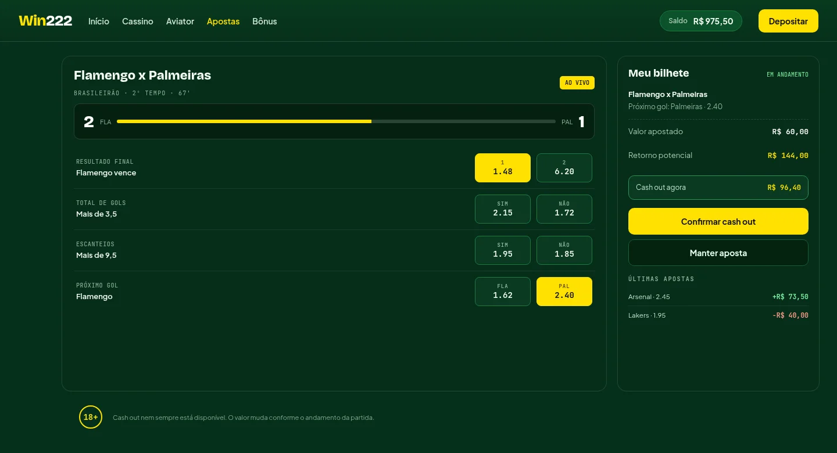The height and width of the screenshot is (453, 837).
Task: Toggle the Resultado Final odd 1.48
Action: [x=503, y=168]
